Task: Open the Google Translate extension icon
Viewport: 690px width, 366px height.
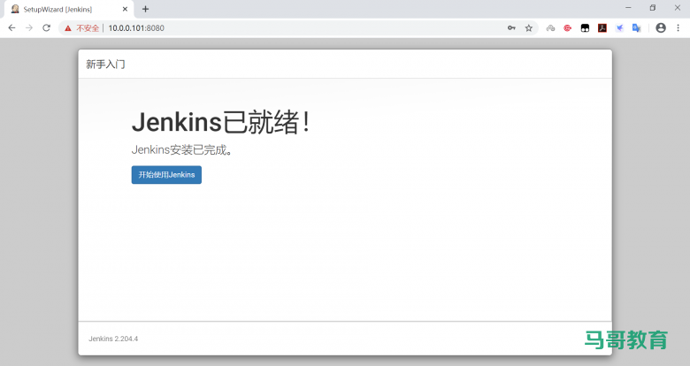Action: 637,28
